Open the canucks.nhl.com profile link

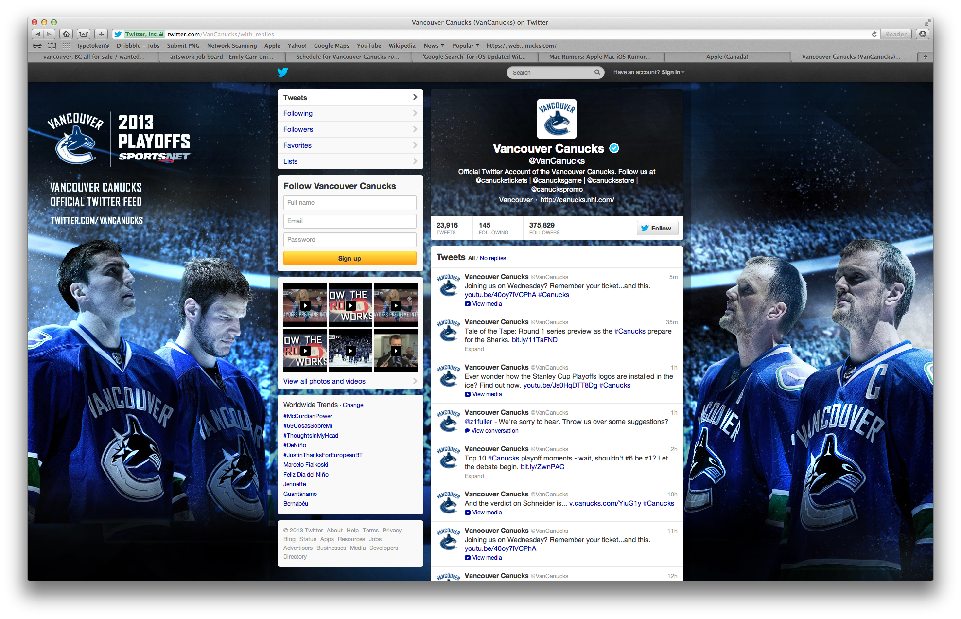(577, 200)
